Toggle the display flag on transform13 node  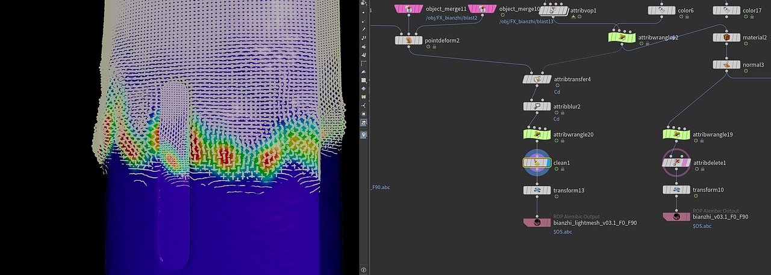(548, 190)
